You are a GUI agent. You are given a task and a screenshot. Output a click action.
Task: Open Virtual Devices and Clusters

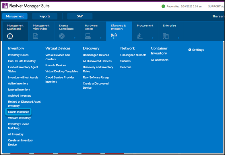57,57
